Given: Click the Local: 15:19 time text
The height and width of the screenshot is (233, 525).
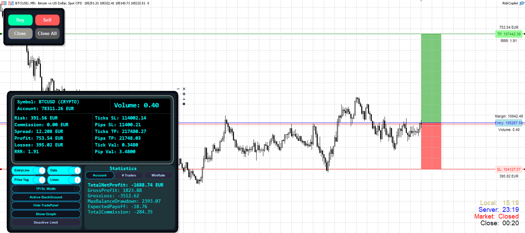Looking at the screenshot, I should click(499, 203).
